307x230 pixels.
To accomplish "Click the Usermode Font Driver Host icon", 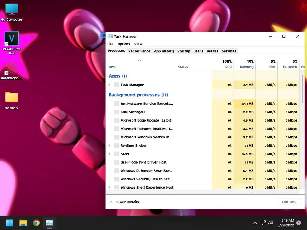I will (x=117, y=162).
